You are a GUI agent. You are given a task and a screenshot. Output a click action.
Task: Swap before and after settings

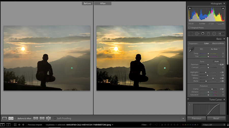(x=48, y=118)
